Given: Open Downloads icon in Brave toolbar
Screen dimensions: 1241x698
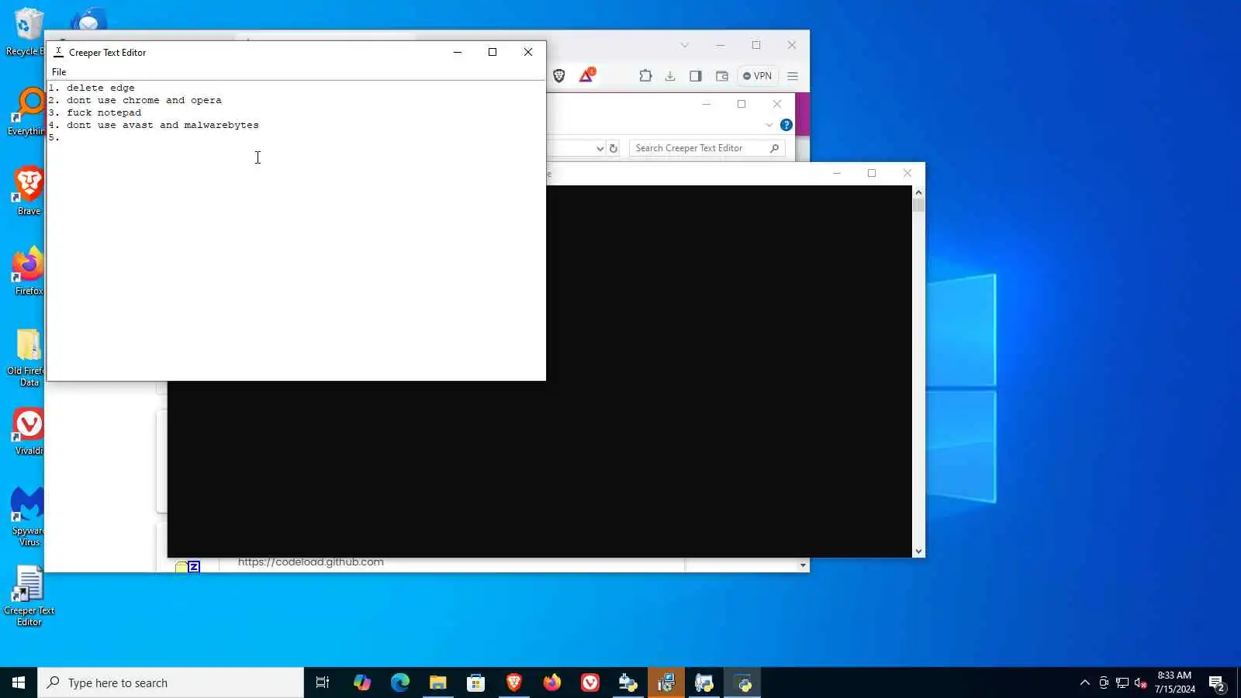Looking at the screenshot, I should 670,76.
